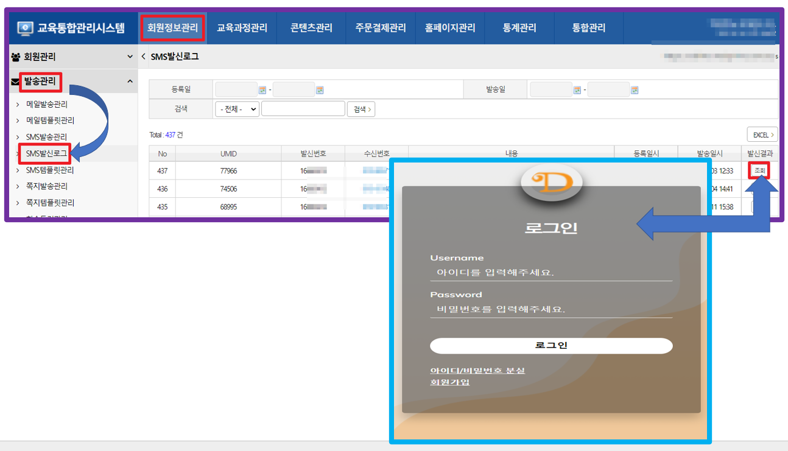The height and width of the screenshot is (451, 788).
Task: Focus the Username input field
Action: point(551,273)
